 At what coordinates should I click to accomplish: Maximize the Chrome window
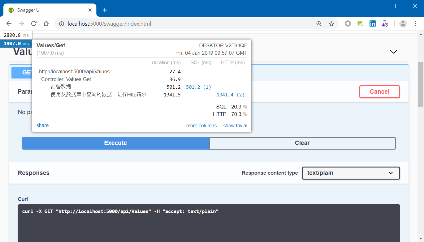click(x=397, y=6)
